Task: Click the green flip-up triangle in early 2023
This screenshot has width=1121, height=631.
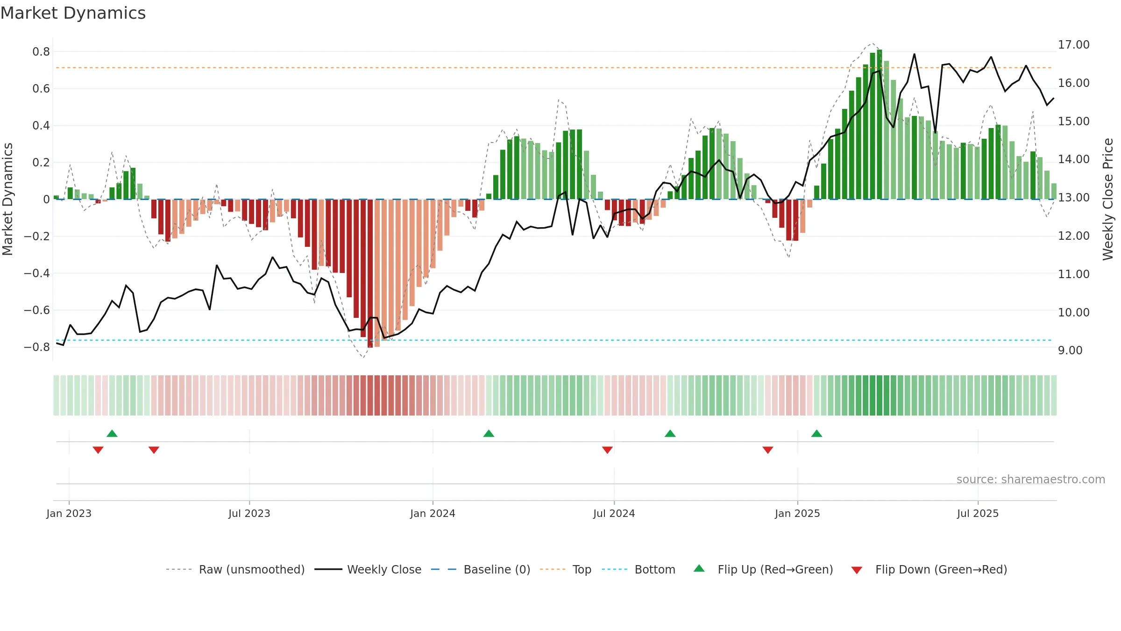Action: click(112, 433)
